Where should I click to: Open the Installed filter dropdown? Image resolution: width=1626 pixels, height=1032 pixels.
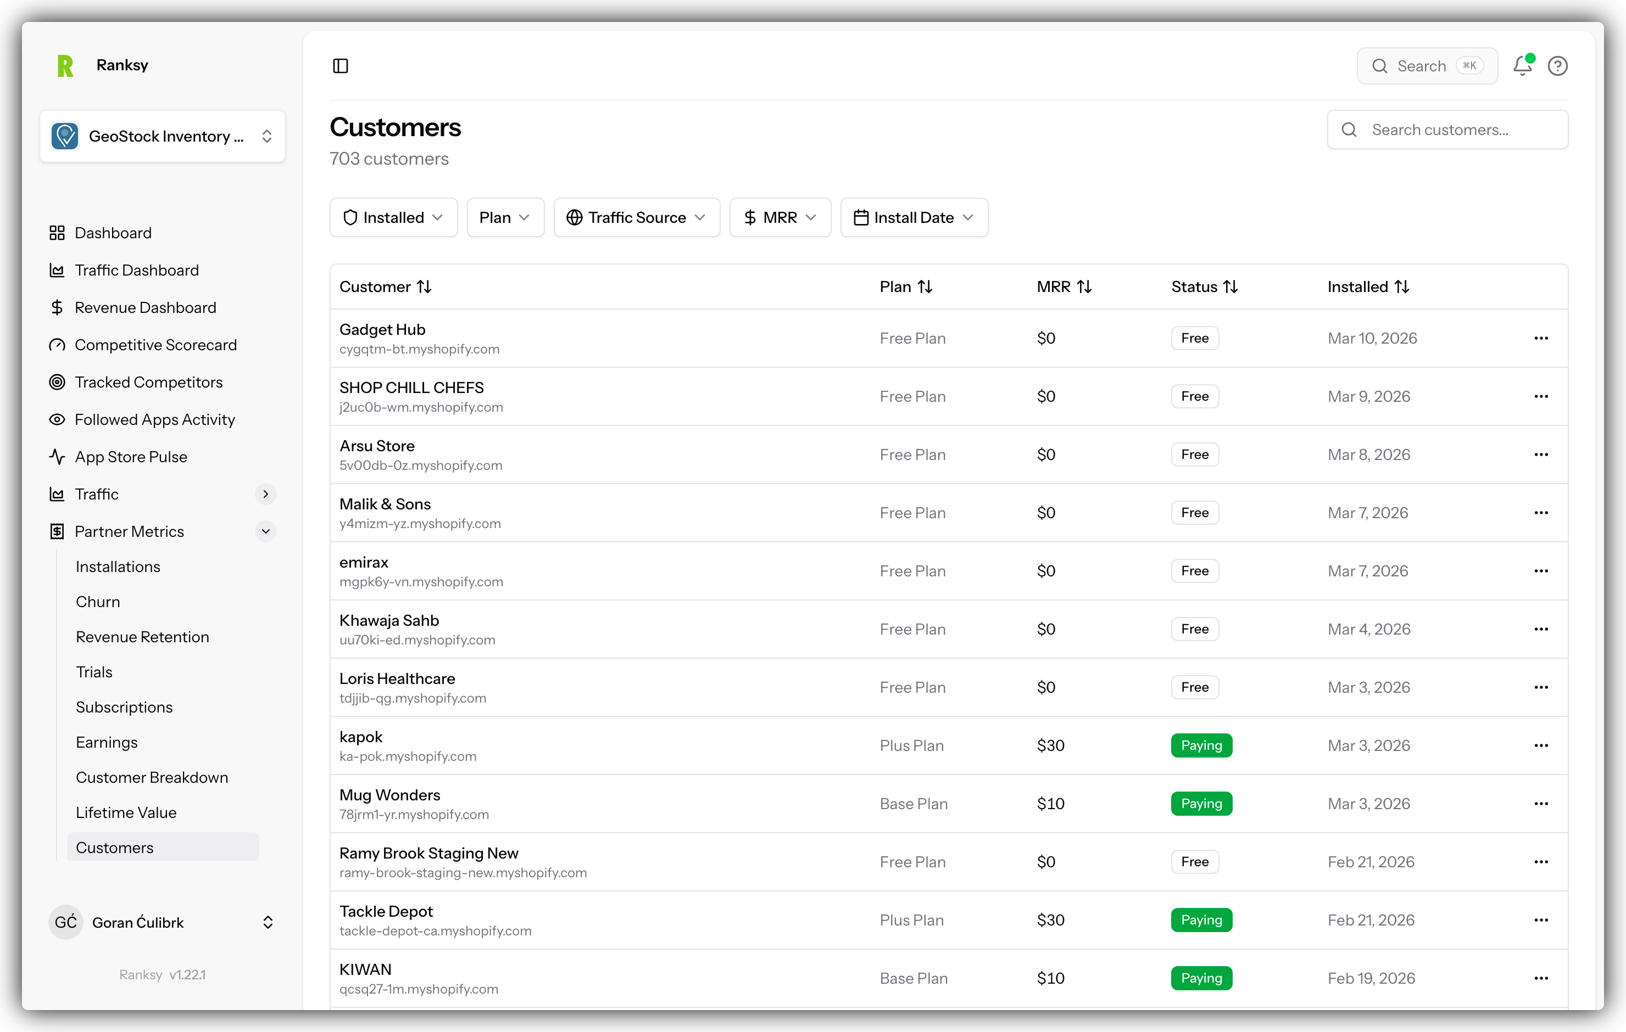click(x=393, y=217)
